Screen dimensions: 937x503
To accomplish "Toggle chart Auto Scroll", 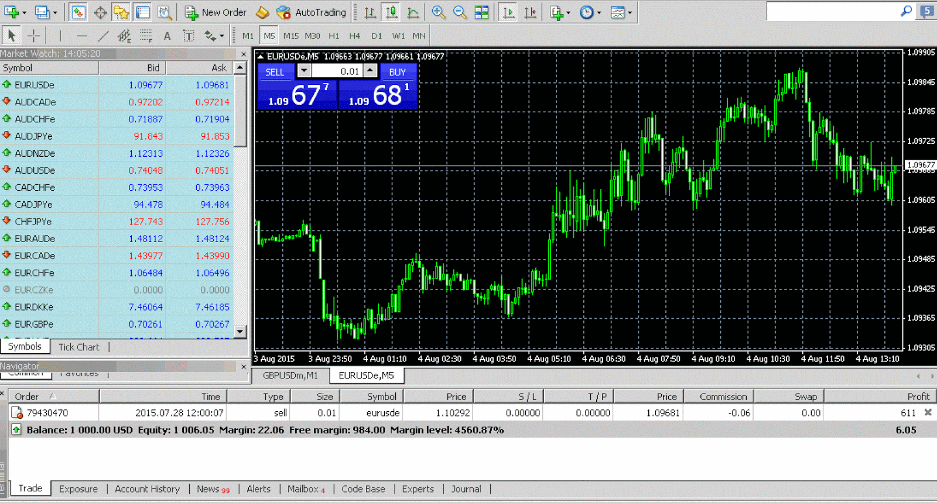I will 508,12.
